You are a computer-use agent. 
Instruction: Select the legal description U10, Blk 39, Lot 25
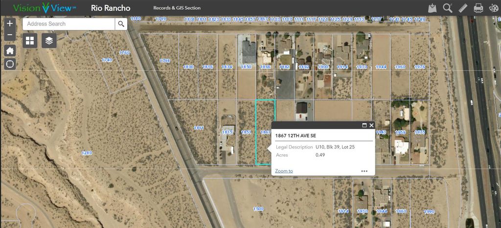[335, 147]
